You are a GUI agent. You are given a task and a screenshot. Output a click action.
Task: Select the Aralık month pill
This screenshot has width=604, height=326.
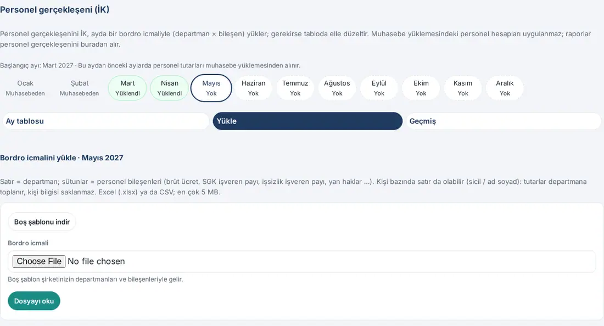point(505,88)
